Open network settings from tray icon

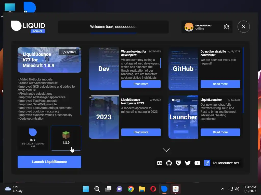point(231,189)
